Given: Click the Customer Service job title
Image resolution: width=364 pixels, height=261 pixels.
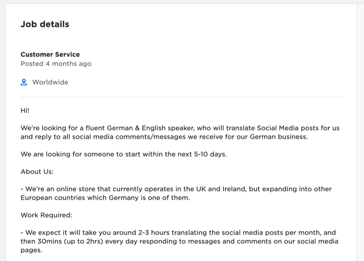Looking at the screenshot, I should [x=50, y=54].
